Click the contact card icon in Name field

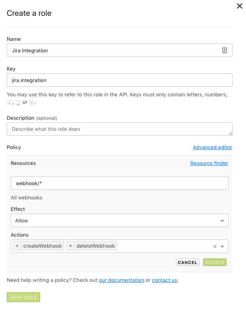(x=225, y=50)
